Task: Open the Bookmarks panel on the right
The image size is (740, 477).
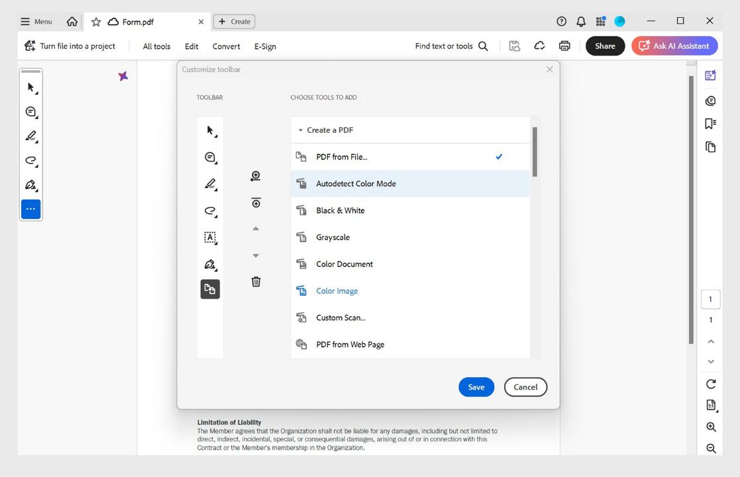Action: [710, 125]
